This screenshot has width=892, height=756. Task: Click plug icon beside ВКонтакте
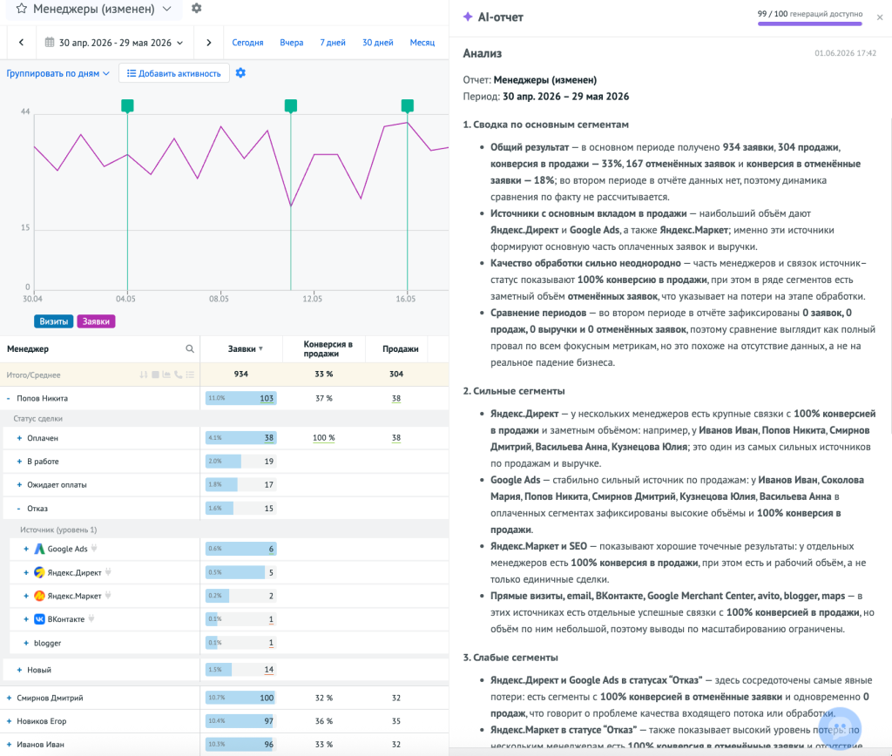pos(91,618)
